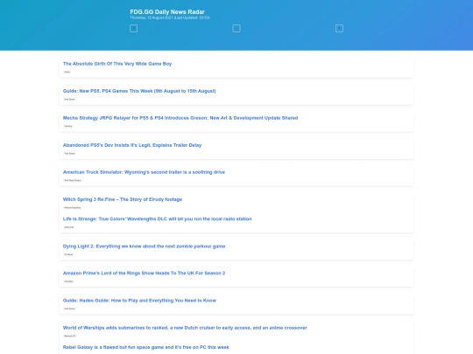Select the source tag below the Relayer headline

coord(68,126)
